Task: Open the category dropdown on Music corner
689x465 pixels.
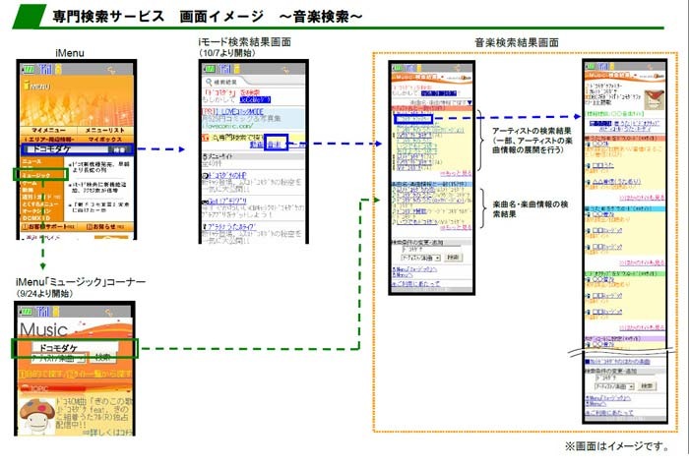Action: click(58, 359)
